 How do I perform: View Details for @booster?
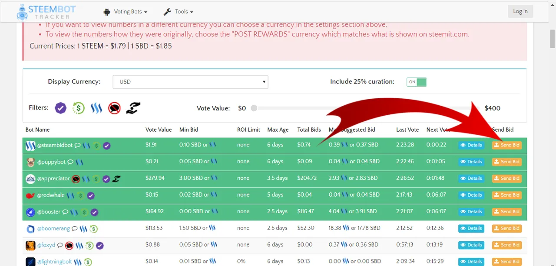click(x=471, y=211)
